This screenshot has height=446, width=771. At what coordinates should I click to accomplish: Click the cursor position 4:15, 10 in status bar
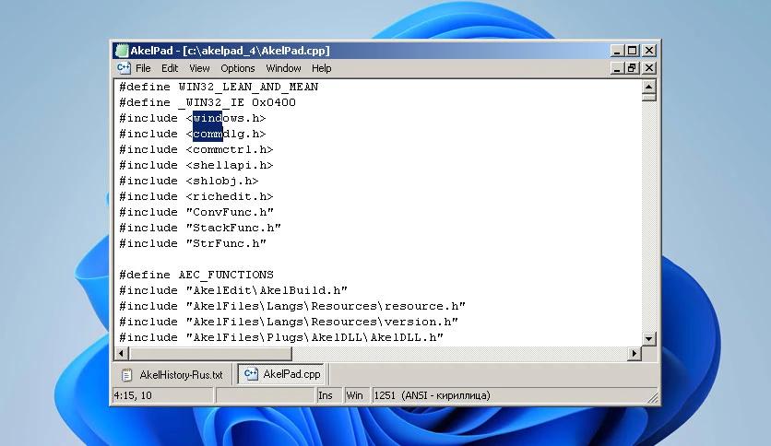[x=163, y=395]
